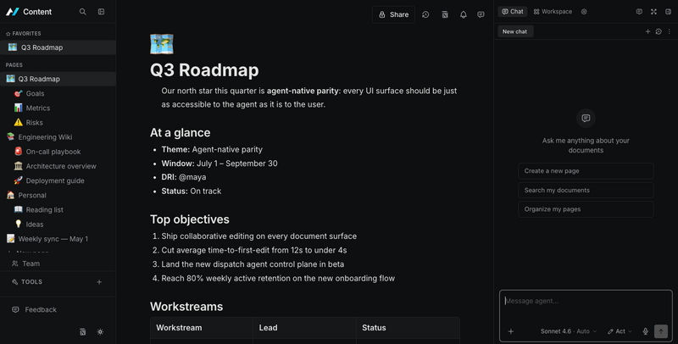Start a new chat with plus icon

point(647,31)
